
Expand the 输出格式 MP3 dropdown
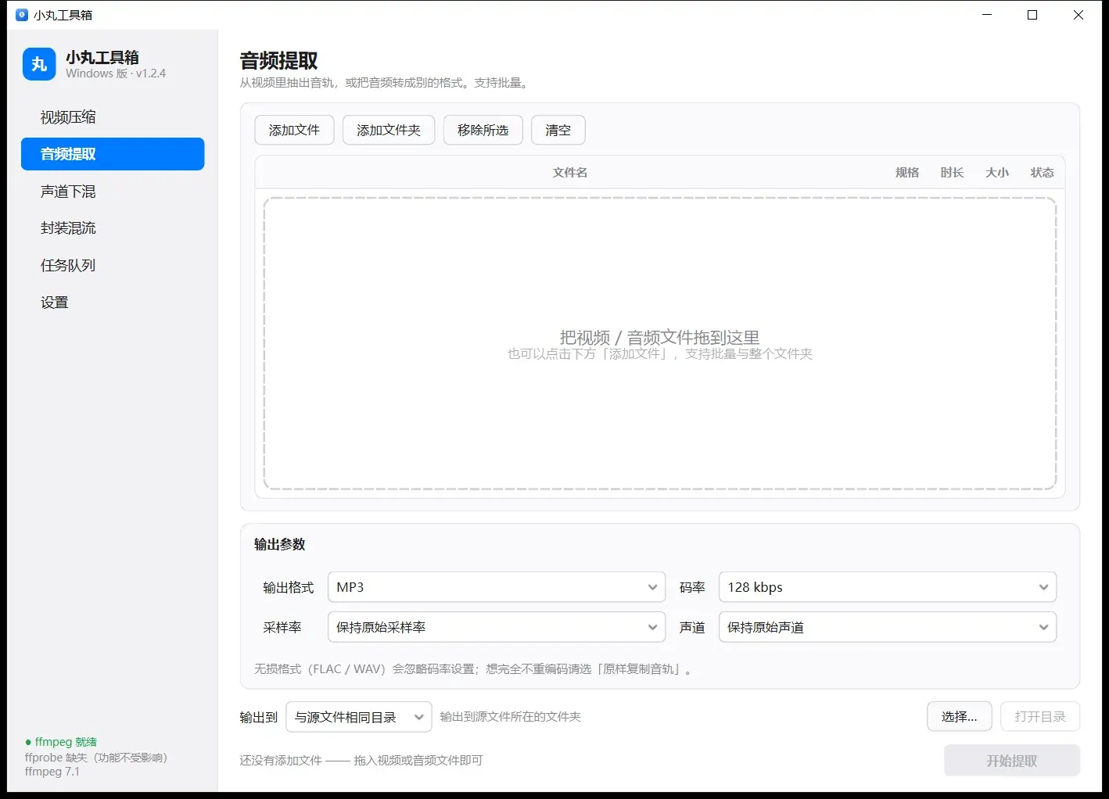[497, 587]
